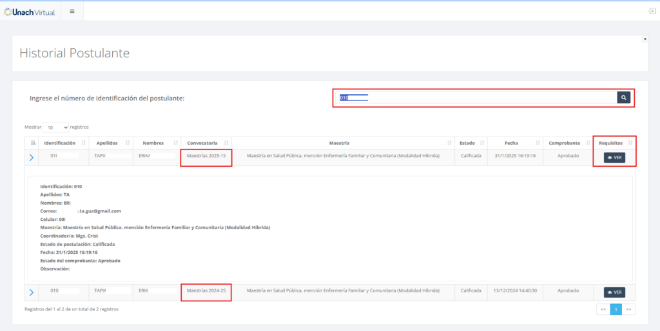Click the Unach Virtual logo

(30, 12)
